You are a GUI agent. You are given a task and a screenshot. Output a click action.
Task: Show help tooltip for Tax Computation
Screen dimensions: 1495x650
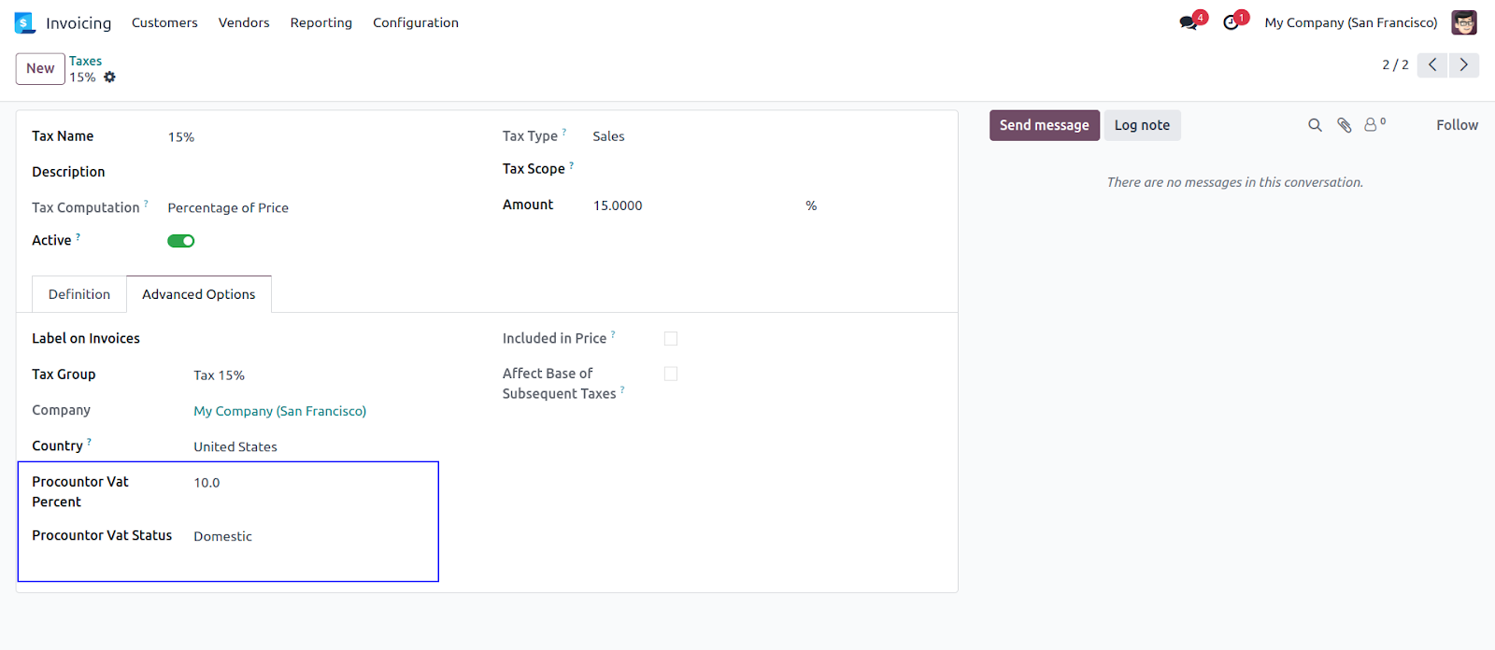[146, 204]
